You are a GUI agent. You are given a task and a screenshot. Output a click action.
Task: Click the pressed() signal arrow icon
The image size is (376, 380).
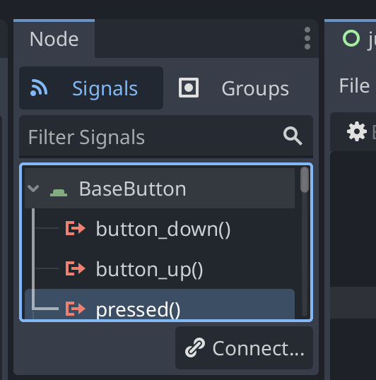(76, 309)
